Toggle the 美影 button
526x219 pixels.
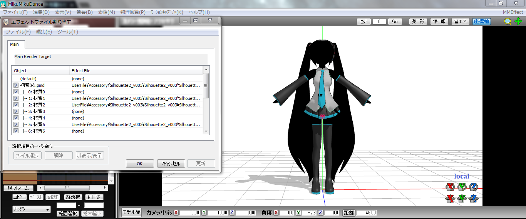418,22
